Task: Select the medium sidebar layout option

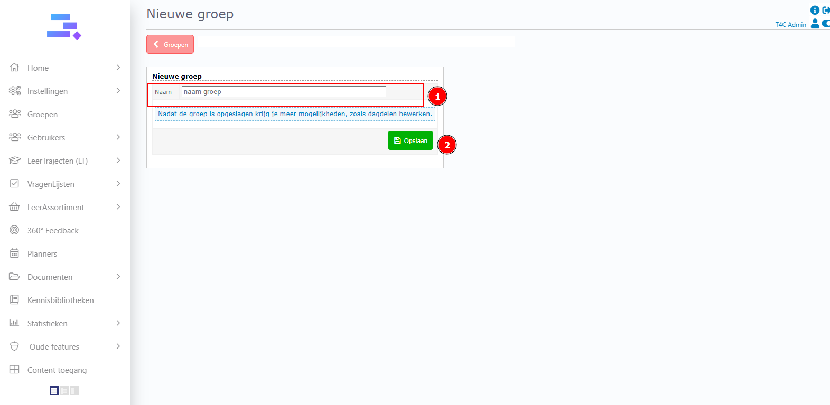Action: click(64, 391)
